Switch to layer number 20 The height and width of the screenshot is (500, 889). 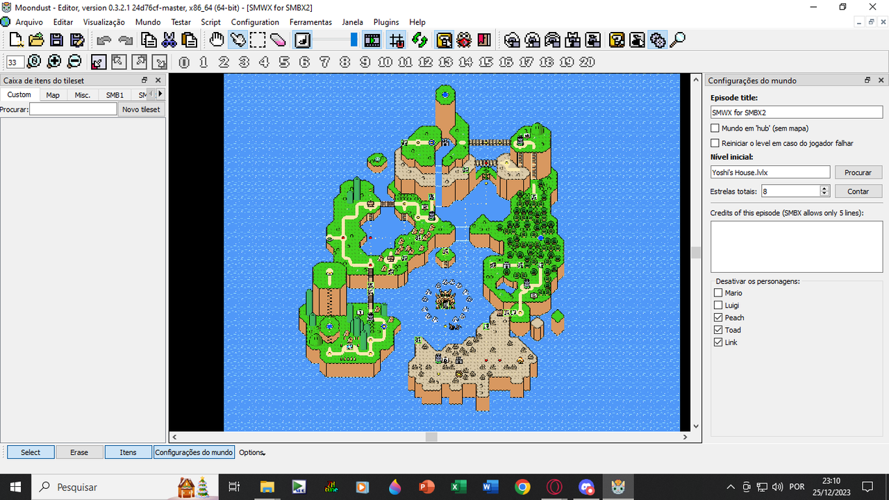pos(587,62)
